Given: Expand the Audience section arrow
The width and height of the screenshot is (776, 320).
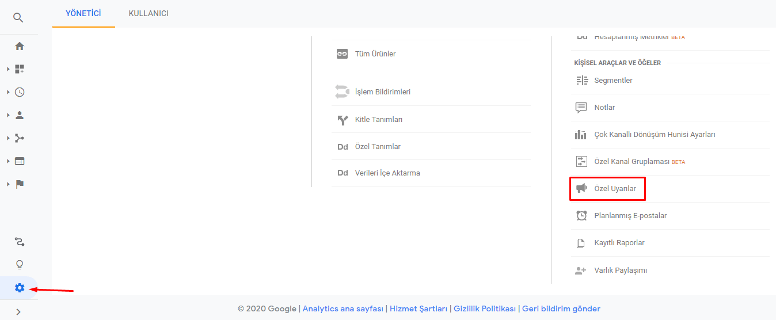Looking at the screenshot, I should coord(8,115).
